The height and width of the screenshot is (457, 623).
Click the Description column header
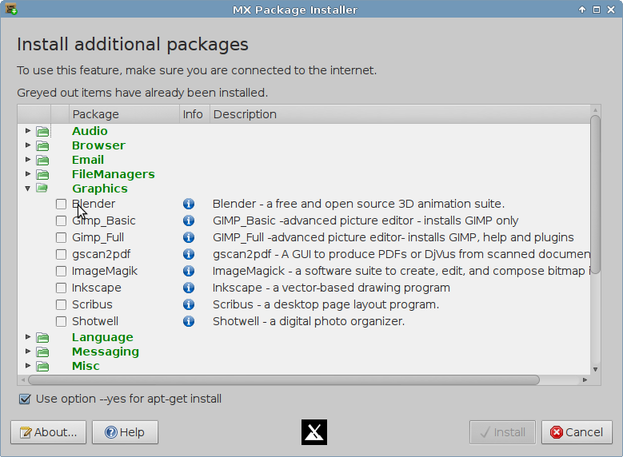click(x=400, y=114)
